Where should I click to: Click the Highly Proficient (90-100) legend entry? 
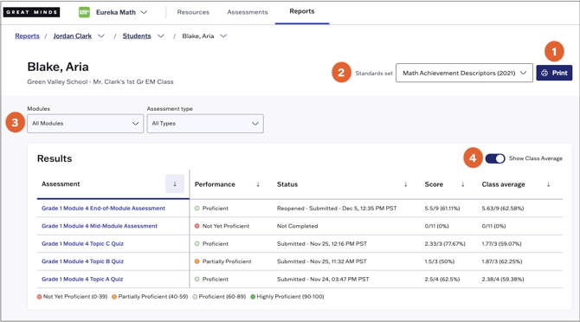pos(287,297)
